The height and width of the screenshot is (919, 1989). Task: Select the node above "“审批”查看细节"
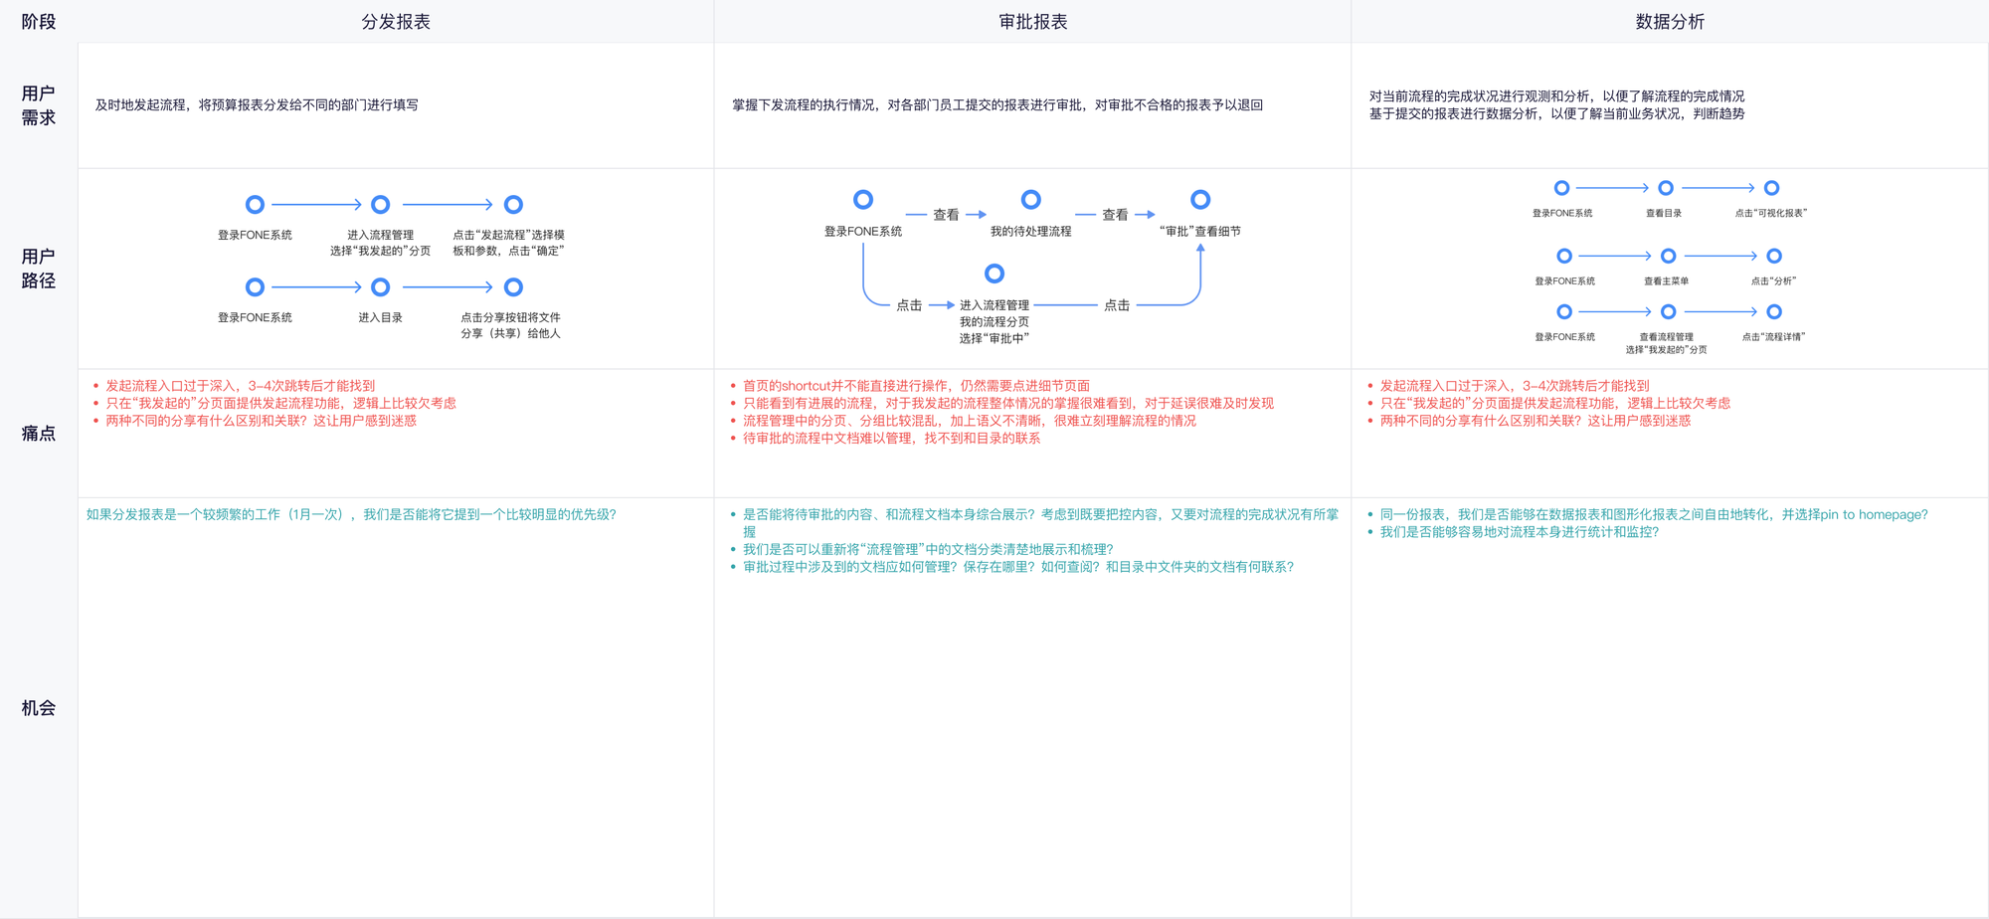[1200, 200]
